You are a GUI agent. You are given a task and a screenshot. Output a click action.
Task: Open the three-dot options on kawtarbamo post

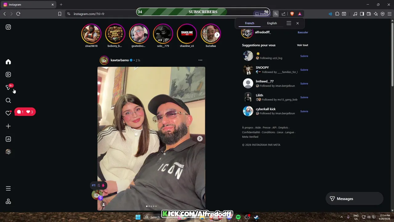pyautogui.click(x=200, y=60)
